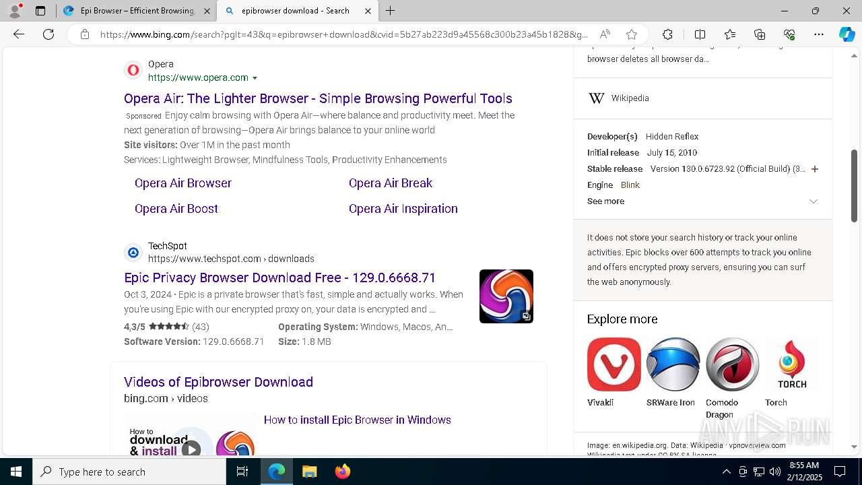Click the address bar URL field
Screen dimensions: 862x485
pyautogui.click(x=343, y=34)
